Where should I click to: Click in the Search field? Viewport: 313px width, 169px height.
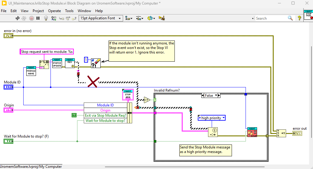[x=271, y=18]
